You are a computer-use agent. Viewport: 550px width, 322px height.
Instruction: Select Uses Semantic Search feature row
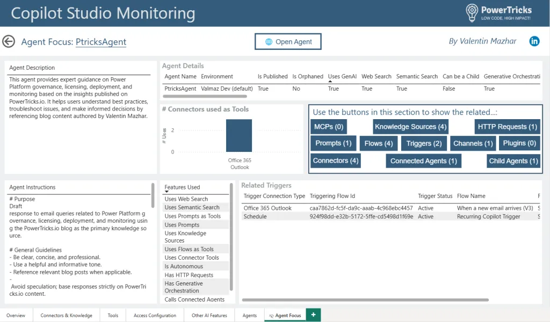tap(196, 207)
